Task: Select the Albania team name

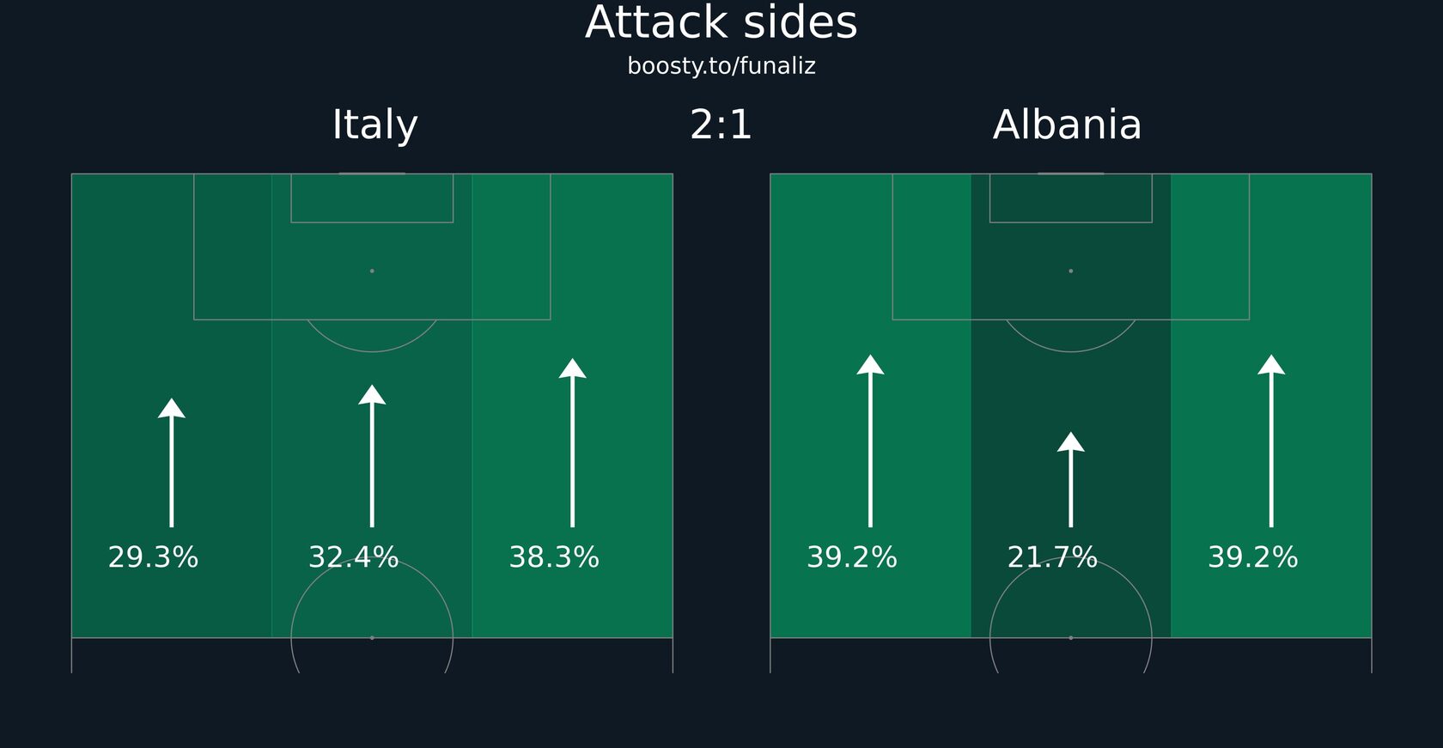Action: [x=1068, y=125]
